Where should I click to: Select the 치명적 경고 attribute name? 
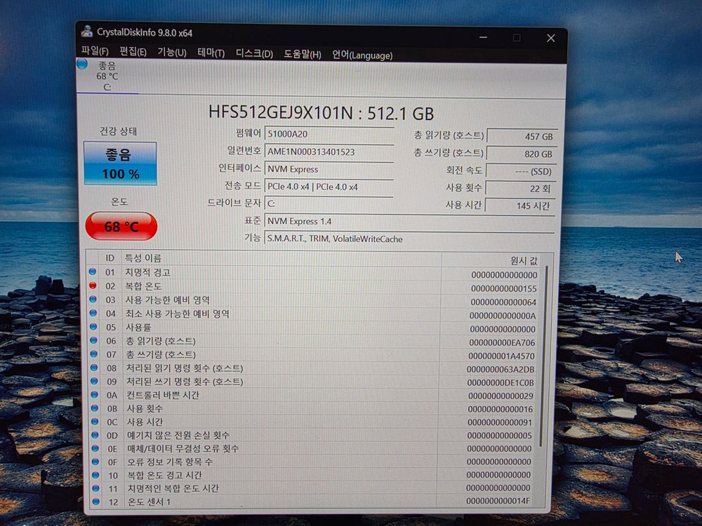point(147,272)
